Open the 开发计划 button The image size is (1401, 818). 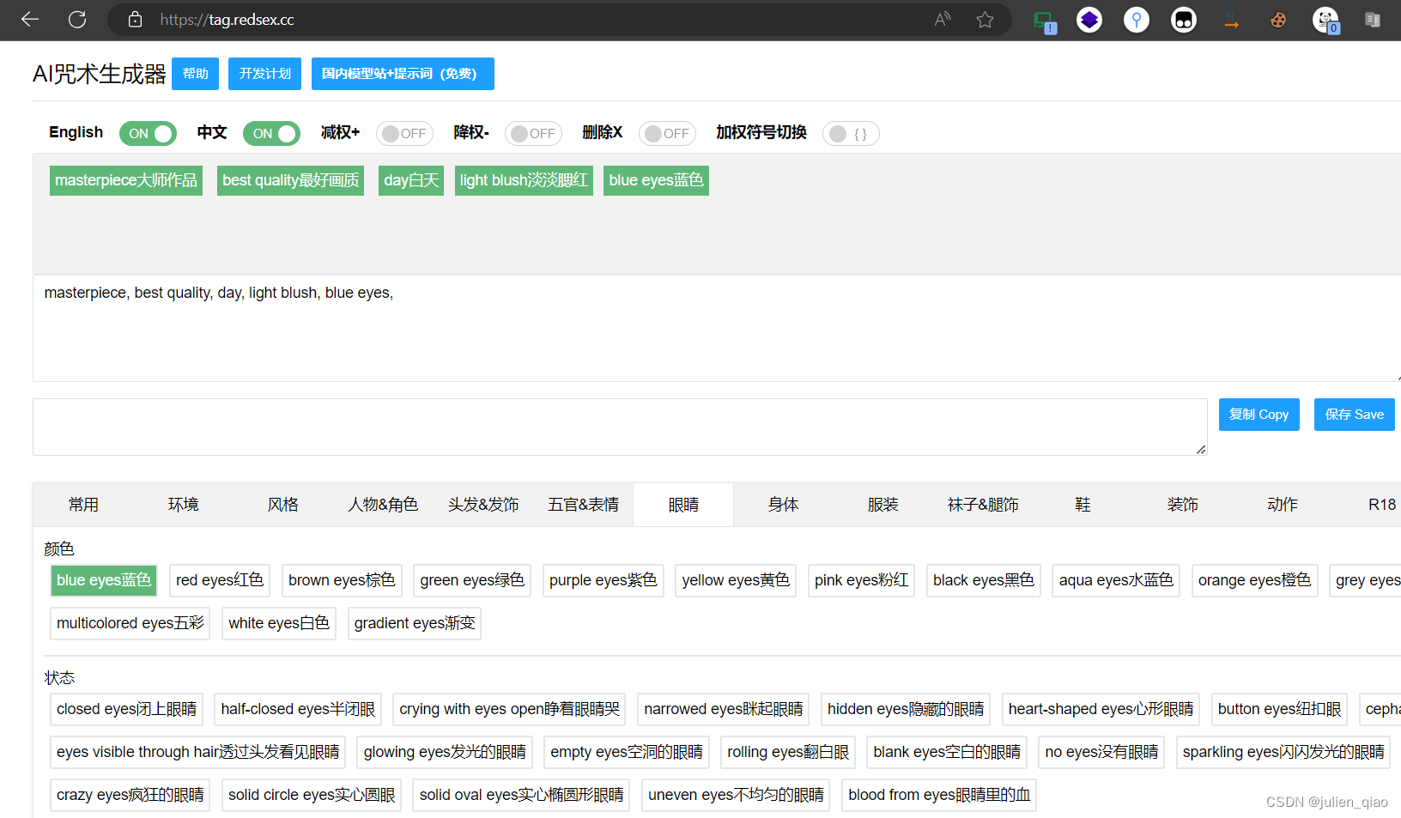(264, 74)
